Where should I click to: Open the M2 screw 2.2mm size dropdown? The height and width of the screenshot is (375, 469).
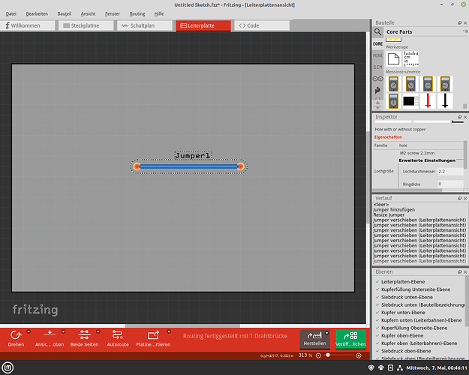(431, 153)
